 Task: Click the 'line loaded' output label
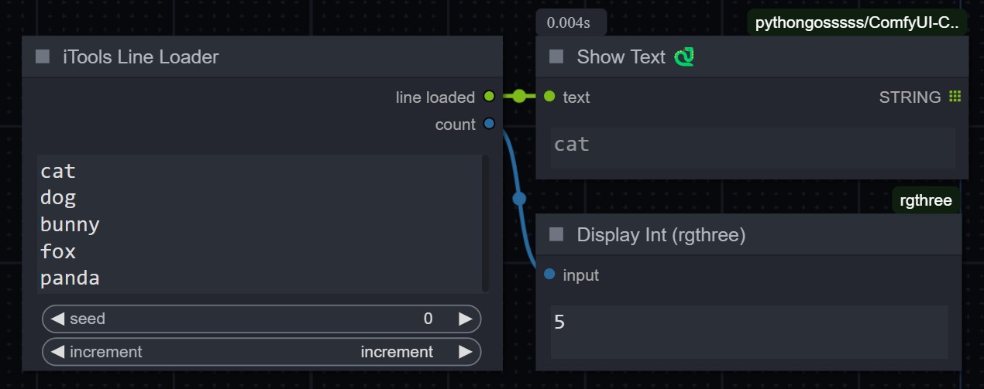click(435, 97)
